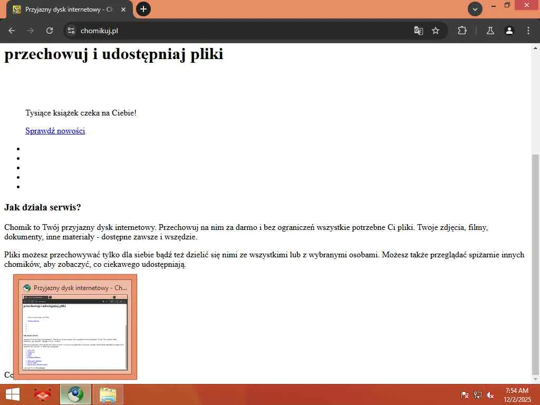Viewport: 540px width, 405px height.
Task: Open a new tab with plus button
Action: [143, 9]
